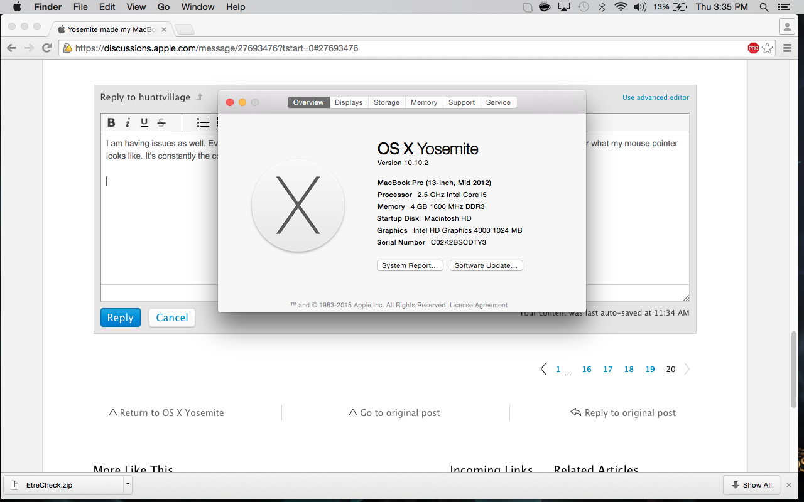Screen dimensions: 804x502
Task: Select the Overview tab in About This Mac
Action: coord(308,102)
